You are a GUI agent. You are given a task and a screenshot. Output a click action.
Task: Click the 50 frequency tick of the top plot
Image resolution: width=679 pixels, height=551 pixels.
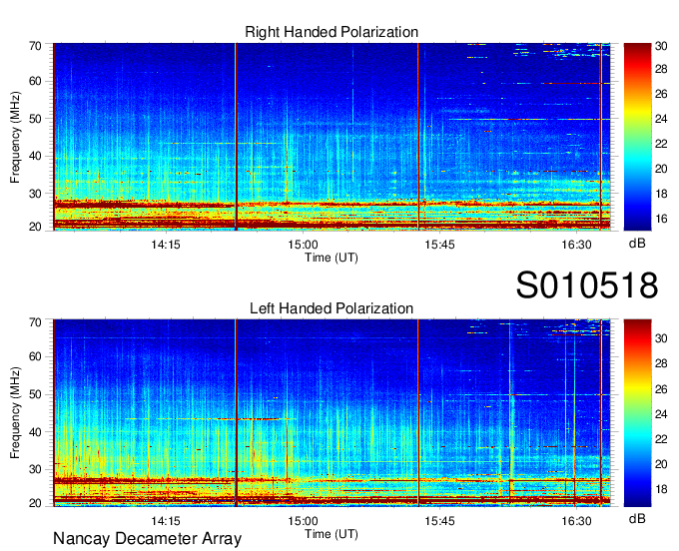(x=35, y=119)
